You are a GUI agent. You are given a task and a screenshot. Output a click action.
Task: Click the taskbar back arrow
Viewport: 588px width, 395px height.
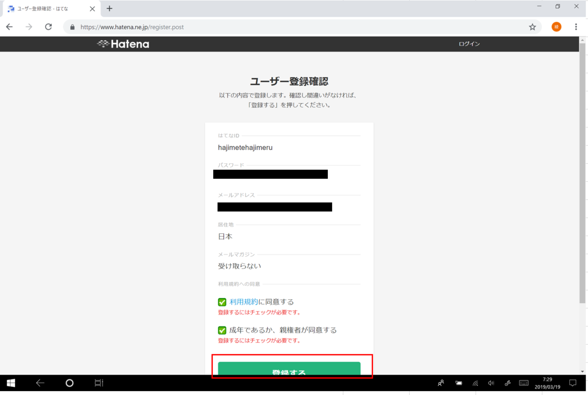(x=40, y=383)
